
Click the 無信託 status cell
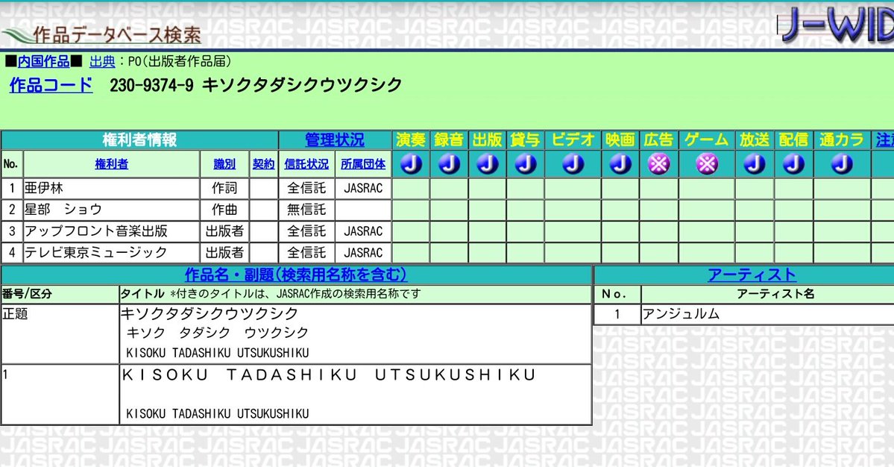click(x=306, y=210)
